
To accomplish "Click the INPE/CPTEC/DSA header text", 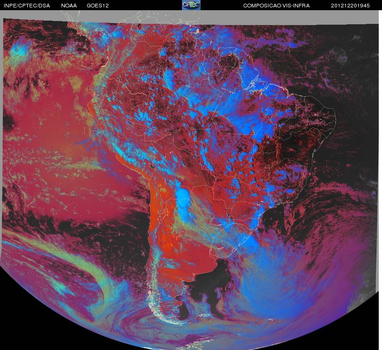I will click(27, 6).
